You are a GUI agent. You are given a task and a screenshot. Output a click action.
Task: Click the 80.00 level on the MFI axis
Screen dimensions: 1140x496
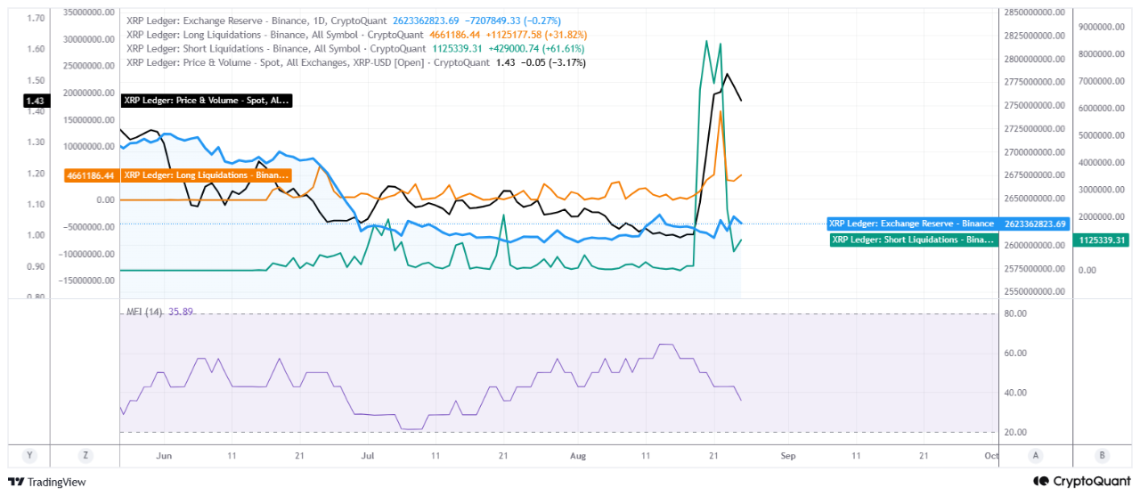coord(1017,313)
